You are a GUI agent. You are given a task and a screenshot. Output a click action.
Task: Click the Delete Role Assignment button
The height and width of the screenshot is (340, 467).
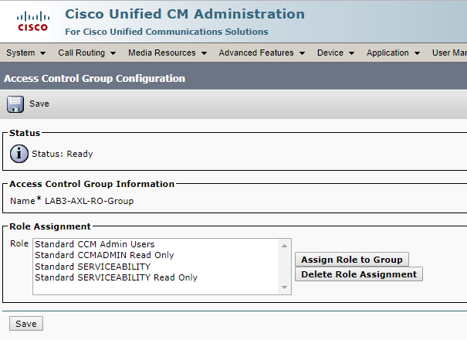[359, 274]
